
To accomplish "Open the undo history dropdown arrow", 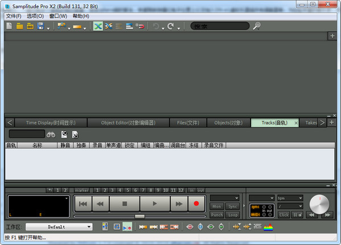I will pos(163,28).
